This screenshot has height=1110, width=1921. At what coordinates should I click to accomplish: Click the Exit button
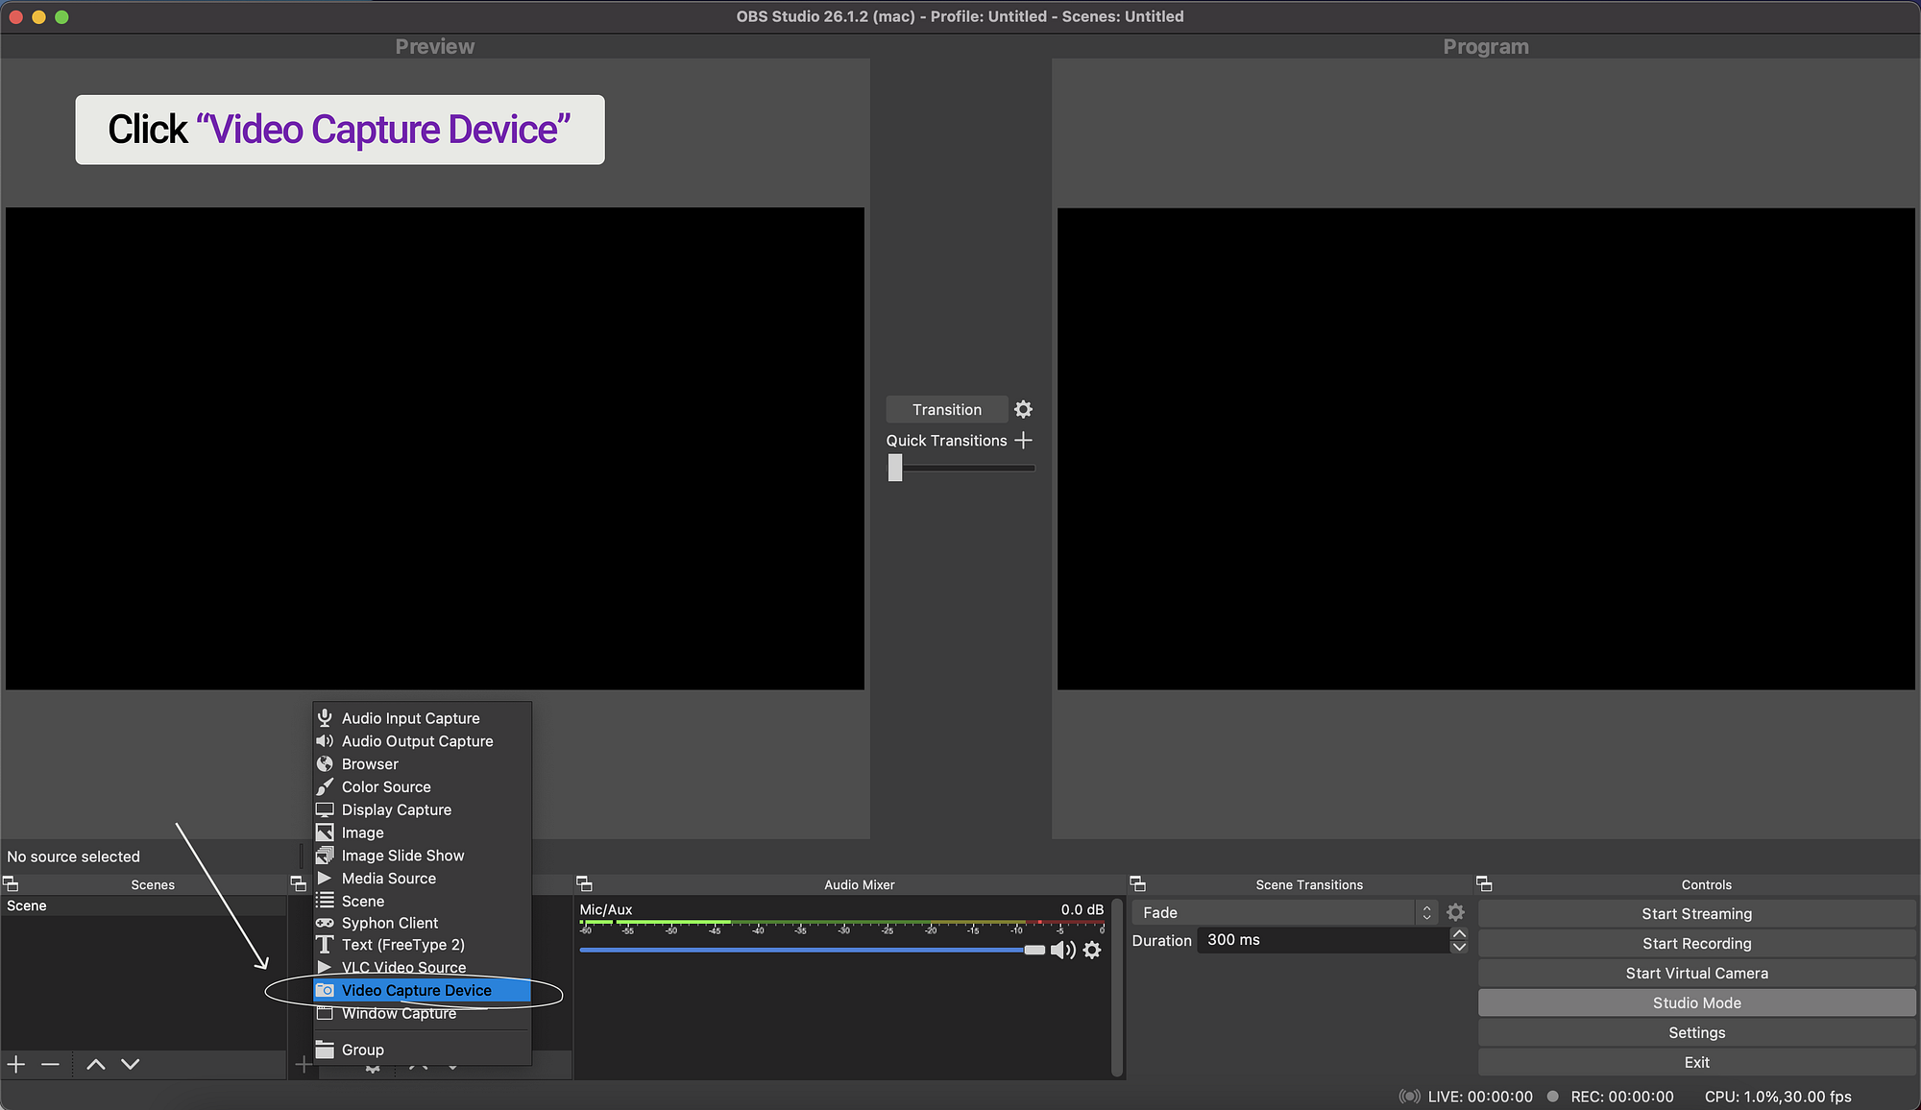tap(1696, 1063)
